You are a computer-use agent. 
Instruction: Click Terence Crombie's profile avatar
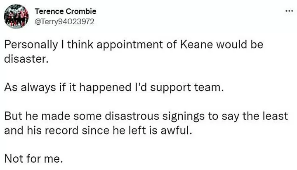click(16, 16)
